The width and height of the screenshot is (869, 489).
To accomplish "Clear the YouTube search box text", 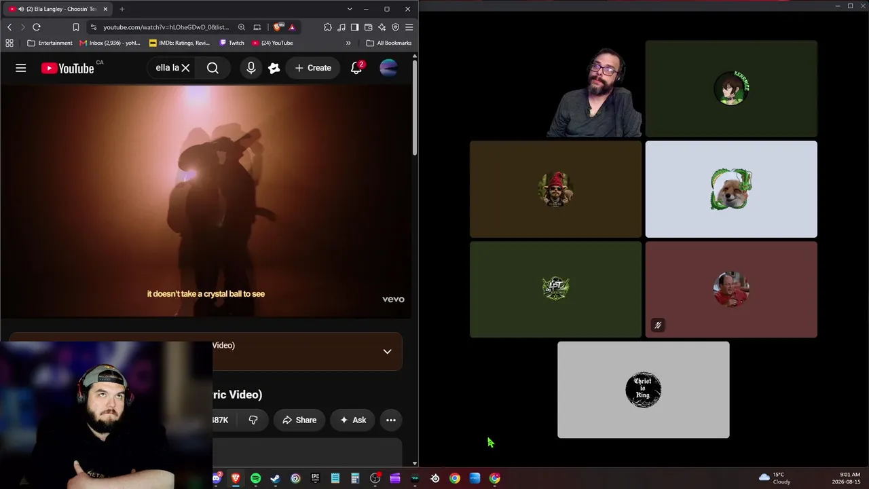I will tap(185, 68).
